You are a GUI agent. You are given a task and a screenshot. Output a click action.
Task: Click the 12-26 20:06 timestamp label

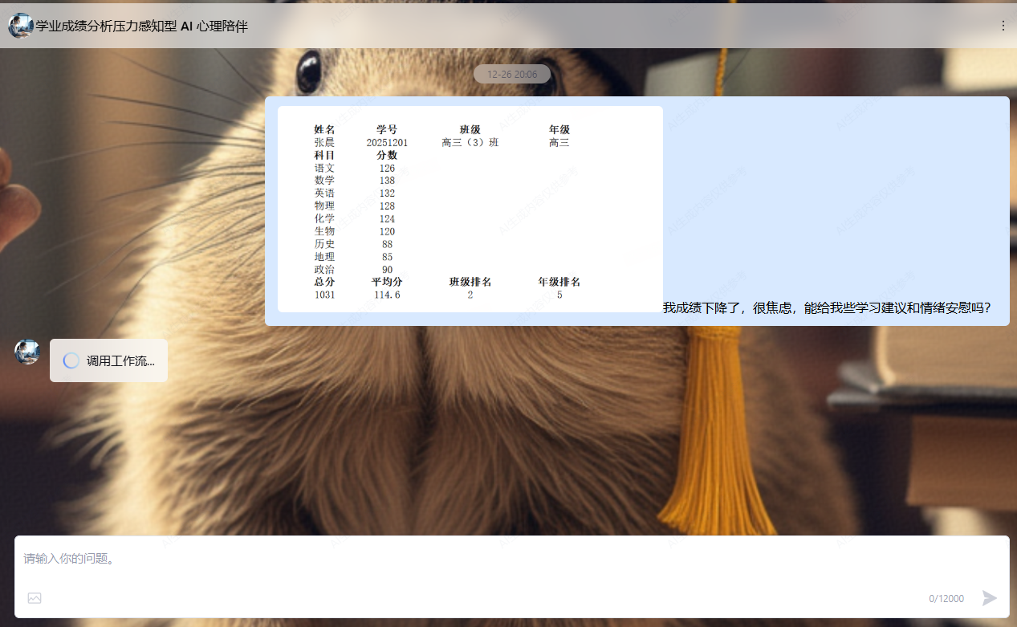tap(512, 74)
